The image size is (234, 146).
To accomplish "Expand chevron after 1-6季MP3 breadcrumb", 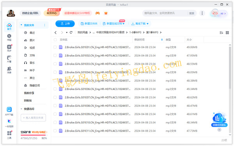I will click(144, 32).
